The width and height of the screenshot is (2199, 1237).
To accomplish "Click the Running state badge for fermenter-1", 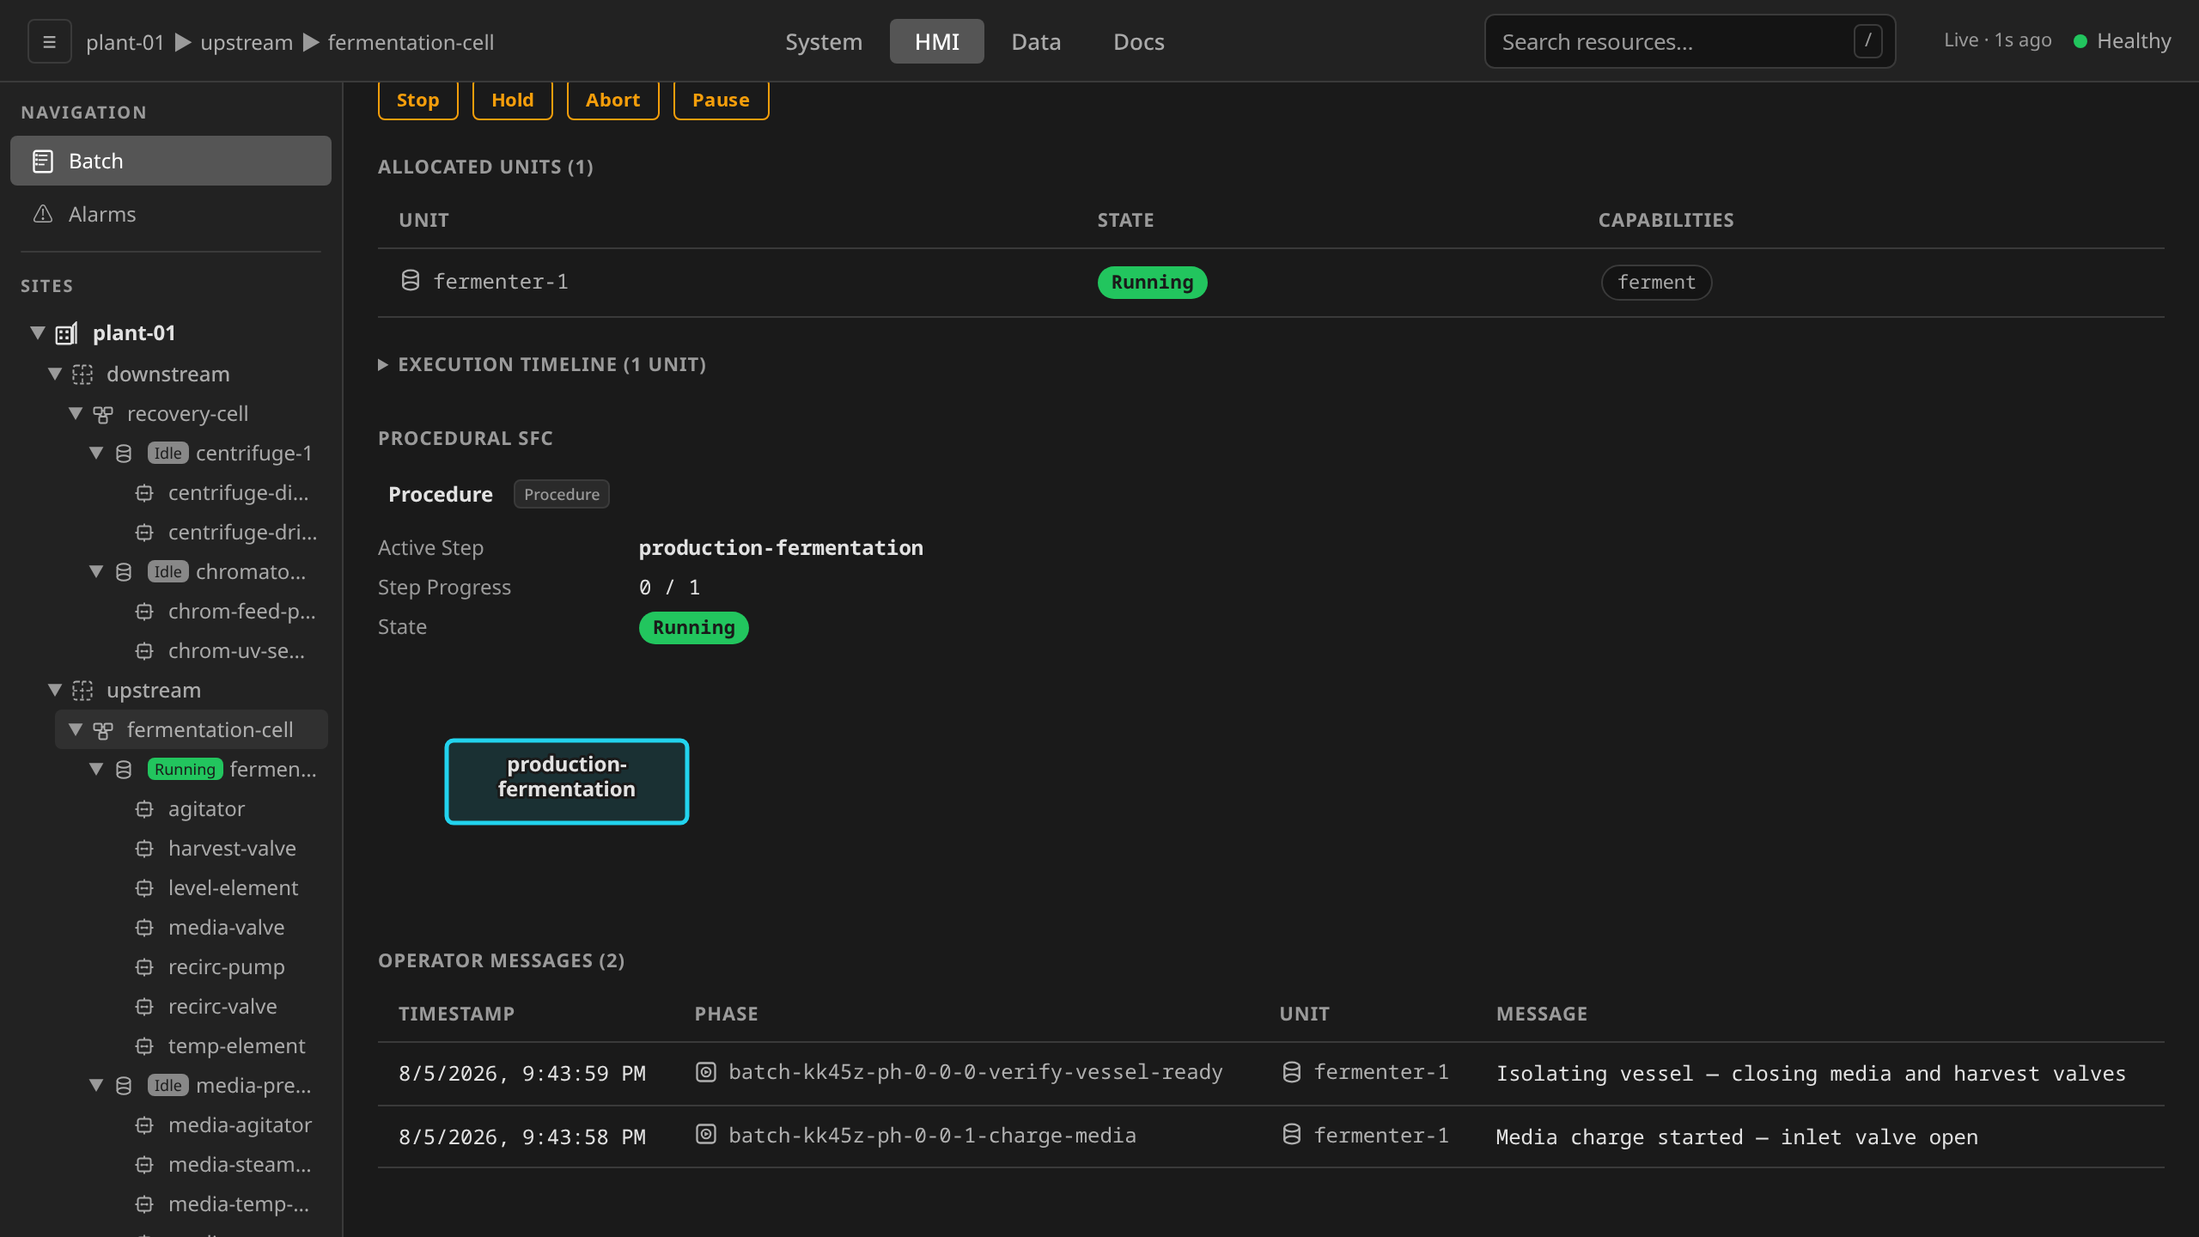I will [x=1152, y=282].
